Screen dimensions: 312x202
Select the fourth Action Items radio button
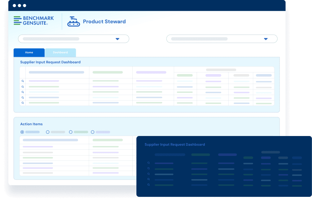pos(92,132)
